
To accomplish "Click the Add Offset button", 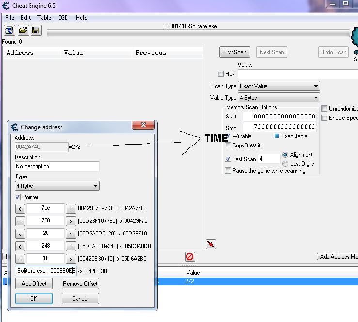I will 33,284.
